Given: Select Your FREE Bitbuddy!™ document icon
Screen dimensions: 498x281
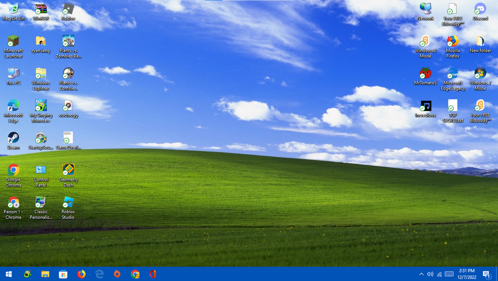Looking at the screenshot, I should click(453, 15).
